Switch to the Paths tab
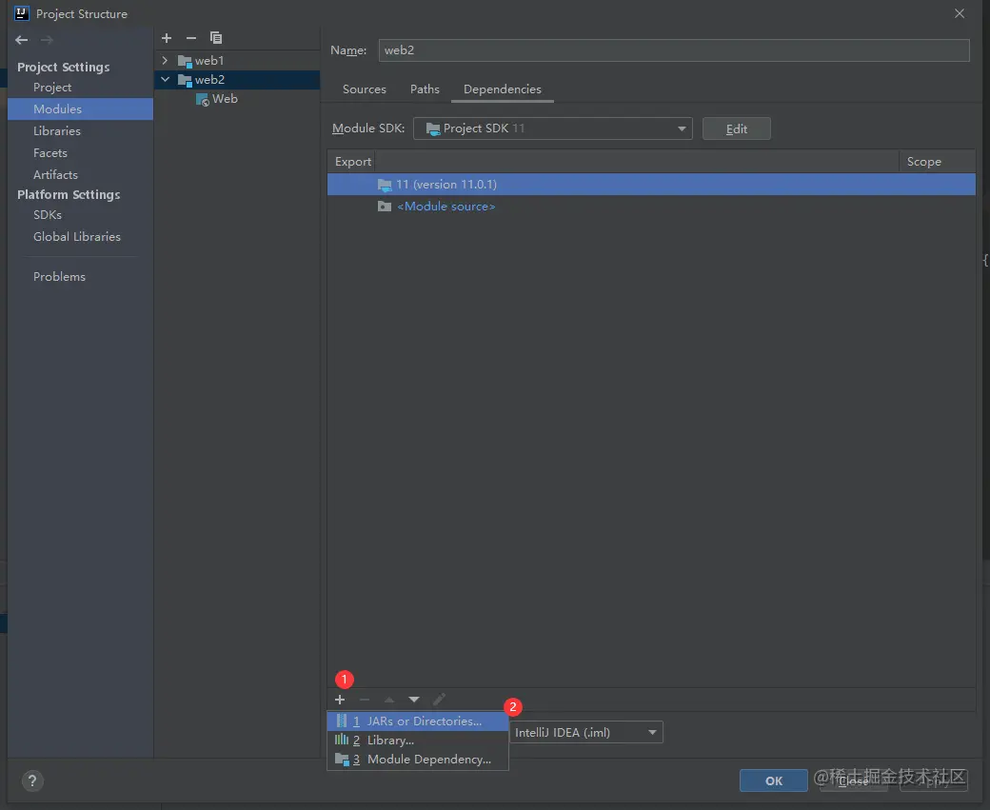The height and width of the screenshot is (810, 990). point(425,89)
